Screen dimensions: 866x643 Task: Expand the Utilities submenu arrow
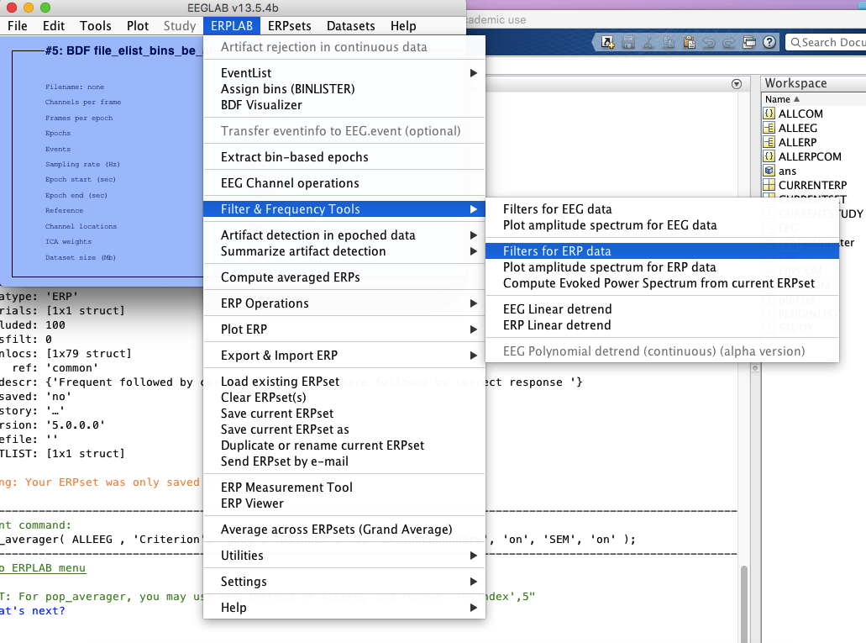pos(473,556)
